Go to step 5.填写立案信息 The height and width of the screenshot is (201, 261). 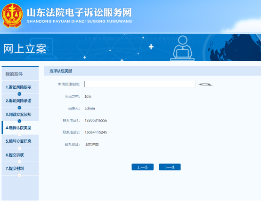pyautogui.click(x=20, y=141)
